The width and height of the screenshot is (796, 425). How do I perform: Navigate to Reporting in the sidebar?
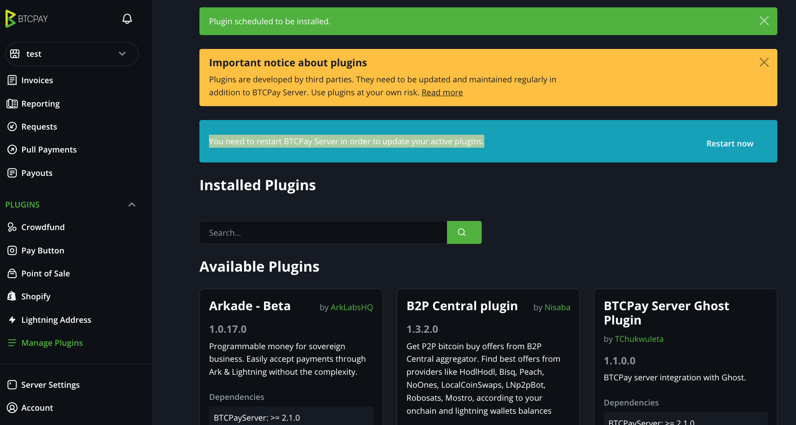pyautogui.click(x=40, y=104)
